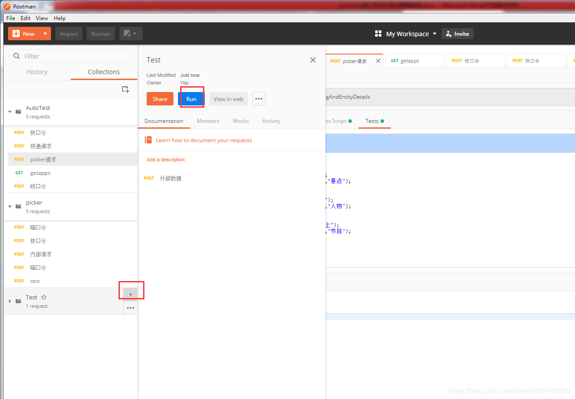The image size is (575, 399).
Task: Switch to the getapps request tab
Action: 414,61
